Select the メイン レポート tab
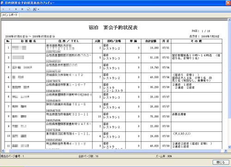This screenshot has height=167, width=231. pyautogui.click(x=10, y=15)
